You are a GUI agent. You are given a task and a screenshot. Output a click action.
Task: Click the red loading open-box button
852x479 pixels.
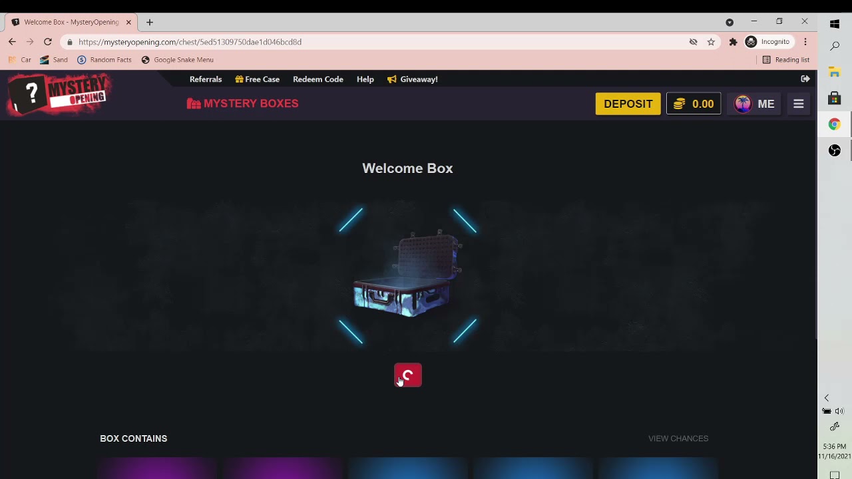click(408, 375)
